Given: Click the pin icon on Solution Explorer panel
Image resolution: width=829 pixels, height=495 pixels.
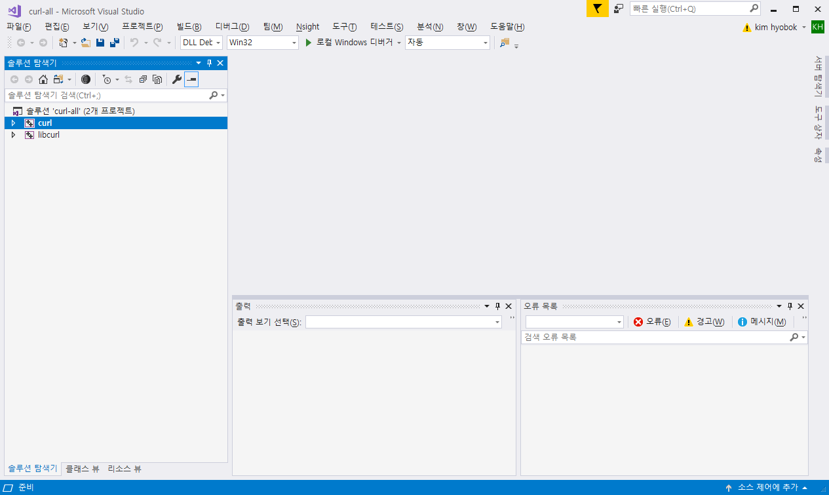Looking at the screenshot, I should [210, 63].
